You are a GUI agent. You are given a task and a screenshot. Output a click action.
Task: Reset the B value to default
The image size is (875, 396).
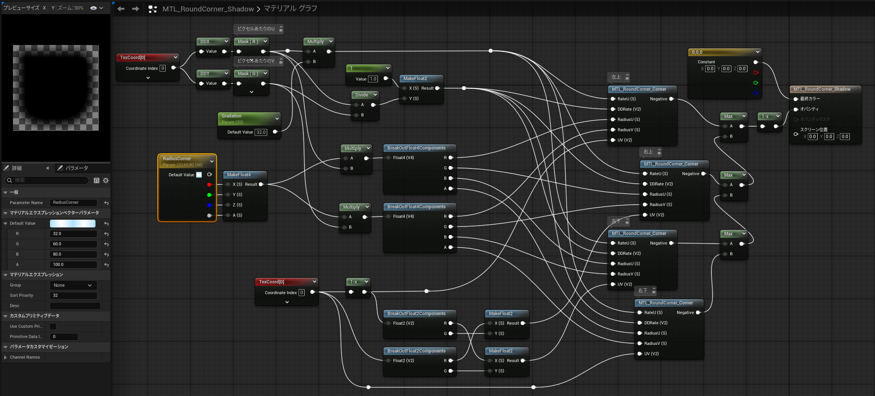(107, 254)
